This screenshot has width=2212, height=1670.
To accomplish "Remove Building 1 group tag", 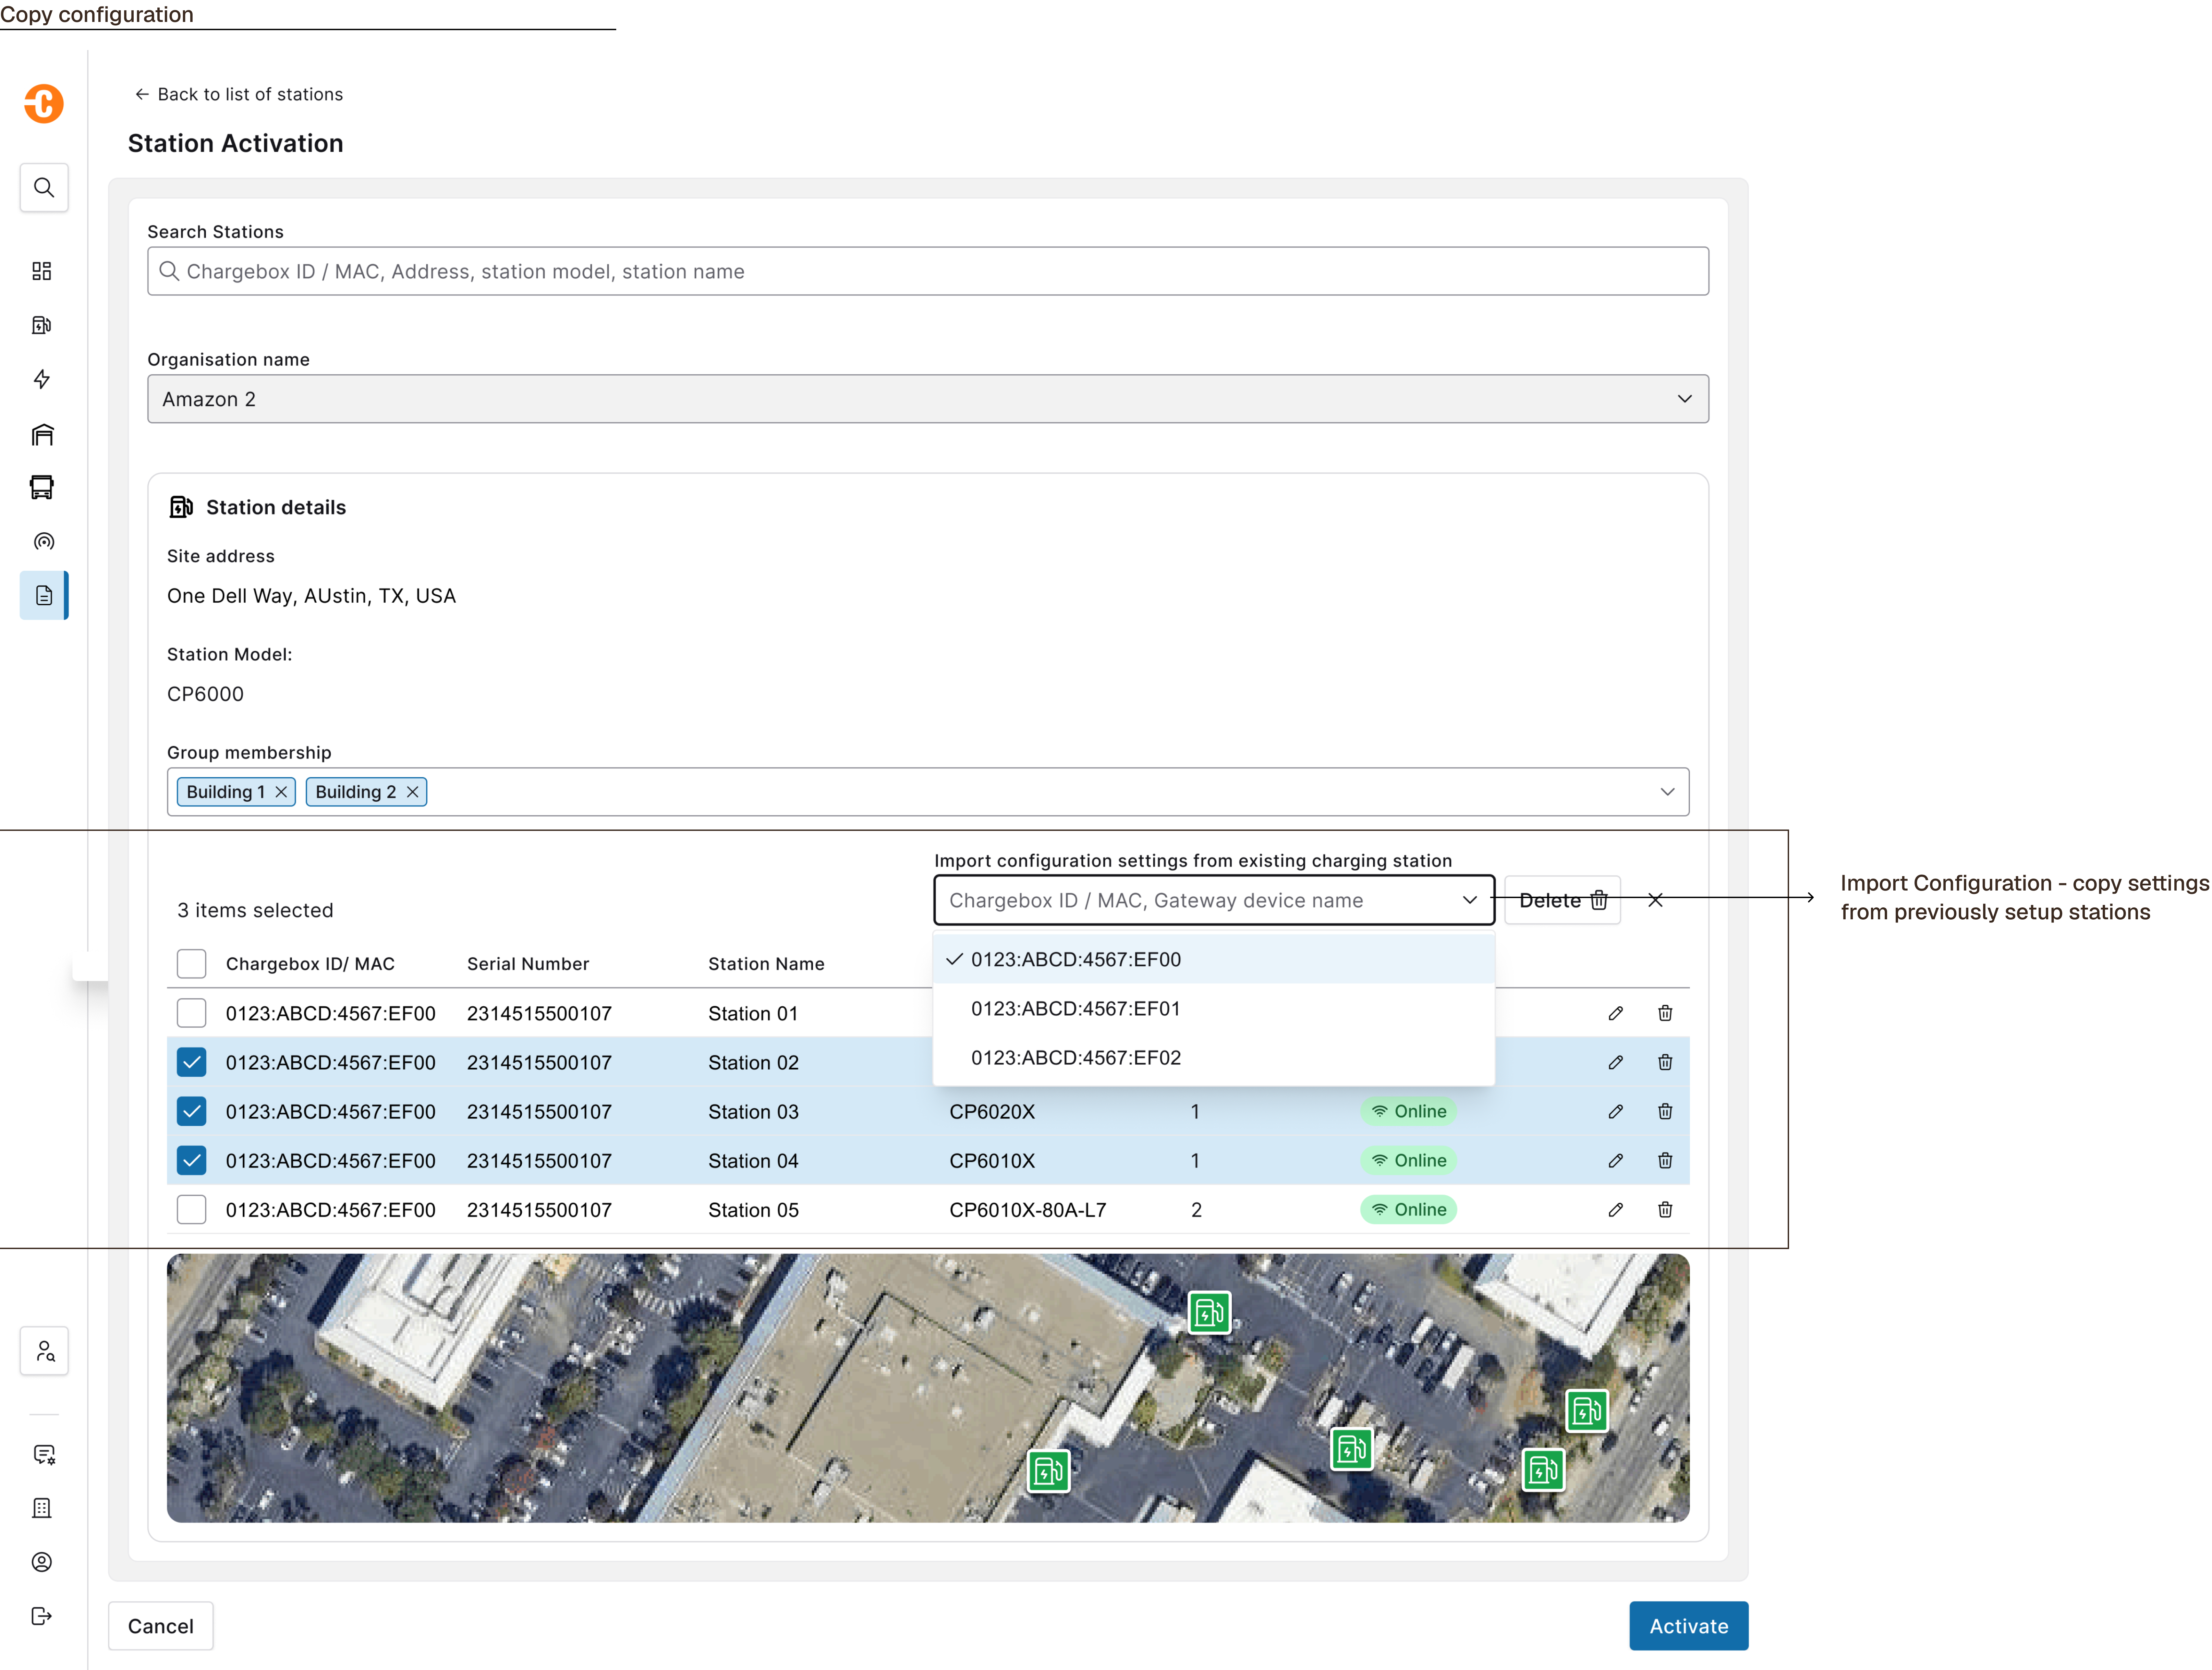I will [x=281, y=792].
